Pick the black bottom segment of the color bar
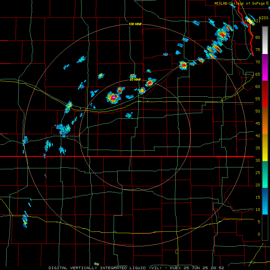Viewport: 270px width, 270px height. click(x=265, y=227)
